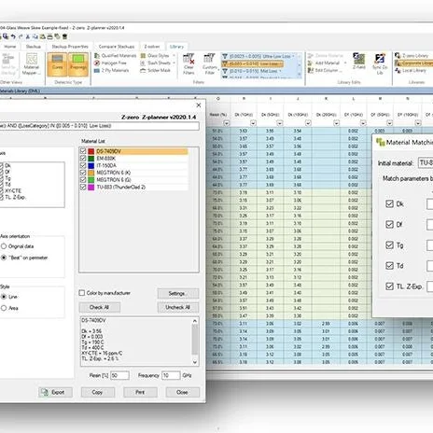The width and height of the screenshot is (433, 433).
Task: Enable Color by manufacturer checkbox
Action: click(x=82, y=293)
